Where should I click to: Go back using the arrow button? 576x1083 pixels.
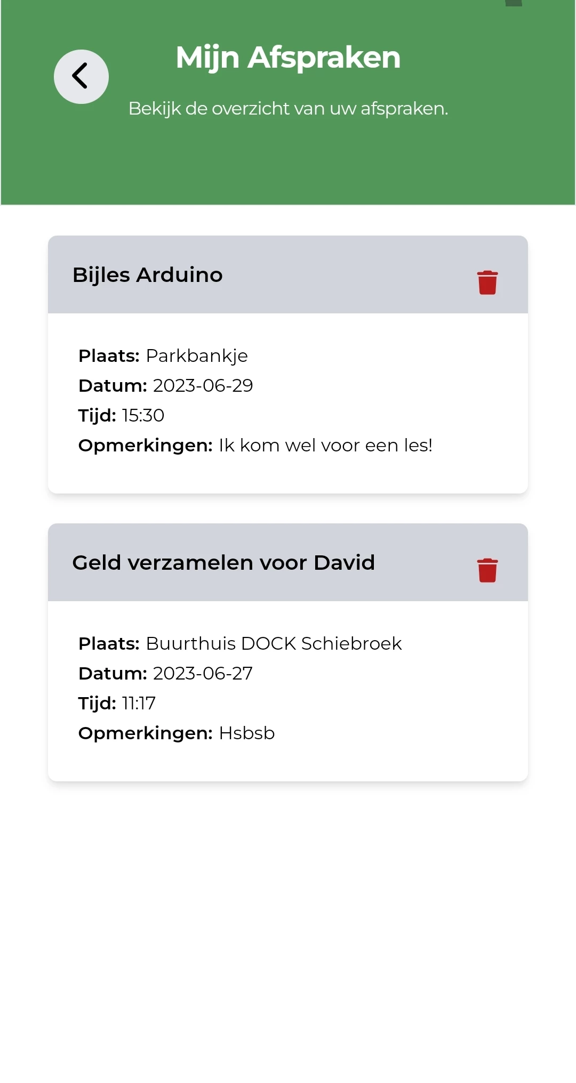coord(81,77)
